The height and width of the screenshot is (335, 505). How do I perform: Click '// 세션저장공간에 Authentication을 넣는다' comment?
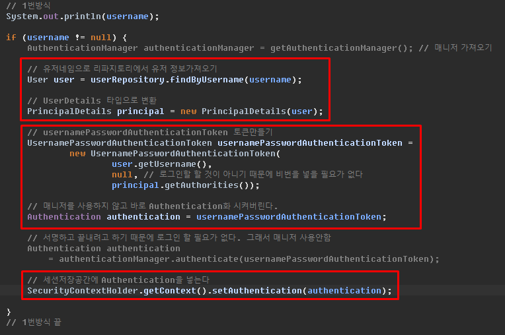coord(118,280)
